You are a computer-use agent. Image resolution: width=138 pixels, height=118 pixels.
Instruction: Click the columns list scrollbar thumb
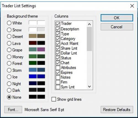point(89,39)
